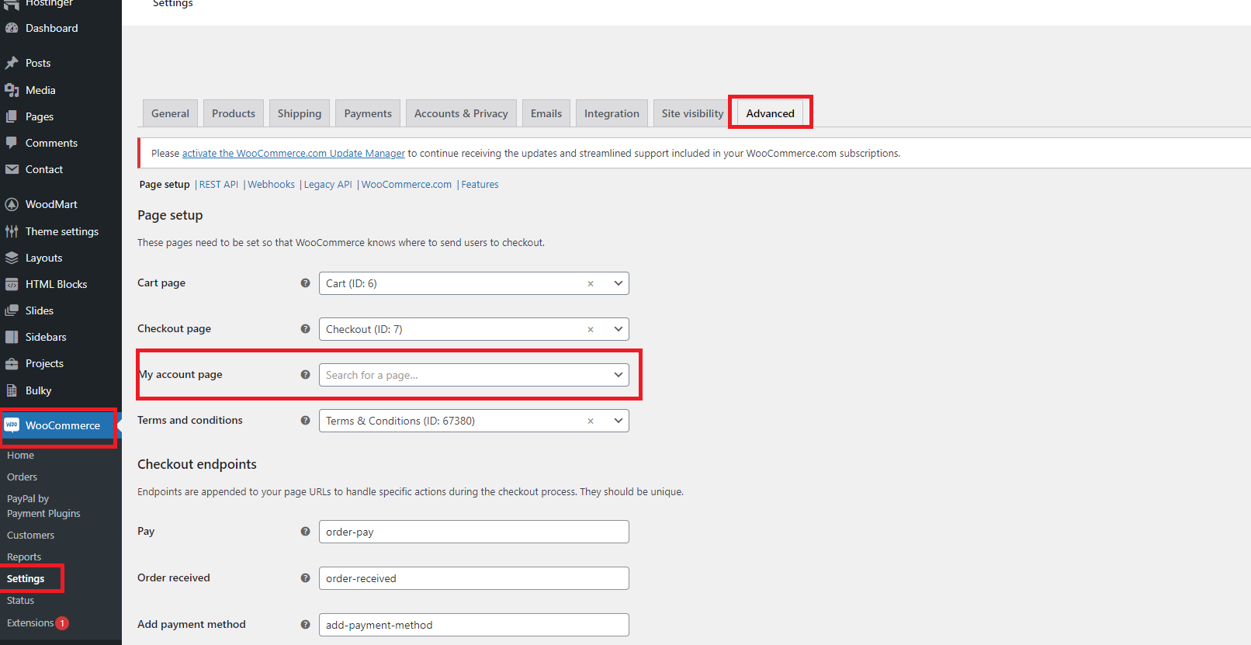Image resolution: width=1251 pixels, height=645 pixels.
Task: Open WooCommerce Orders submenu item
Action: coord(22,477)
